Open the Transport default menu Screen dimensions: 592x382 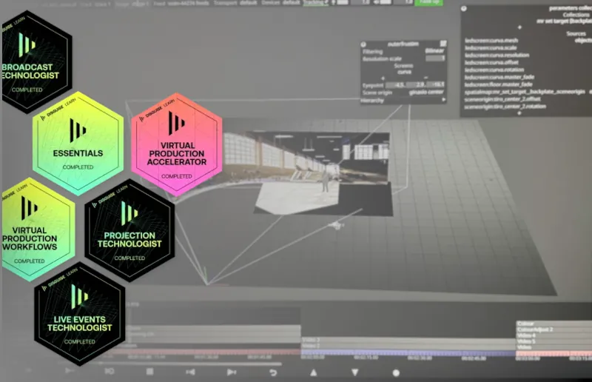coord(235,3)
